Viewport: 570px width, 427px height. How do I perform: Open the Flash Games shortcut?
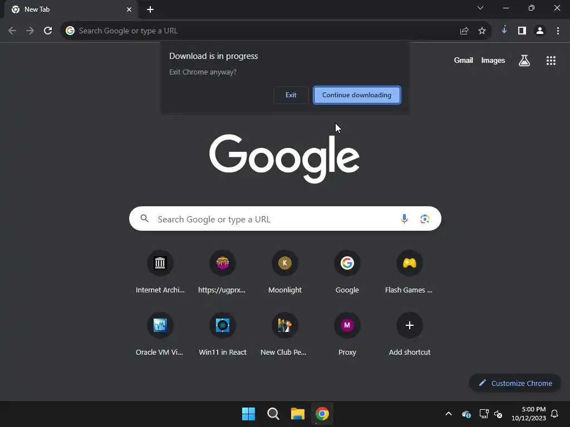[409, 272]
